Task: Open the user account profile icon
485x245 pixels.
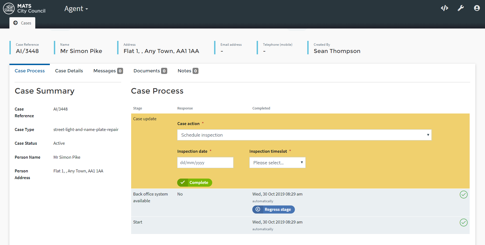Action: point(477,8)
